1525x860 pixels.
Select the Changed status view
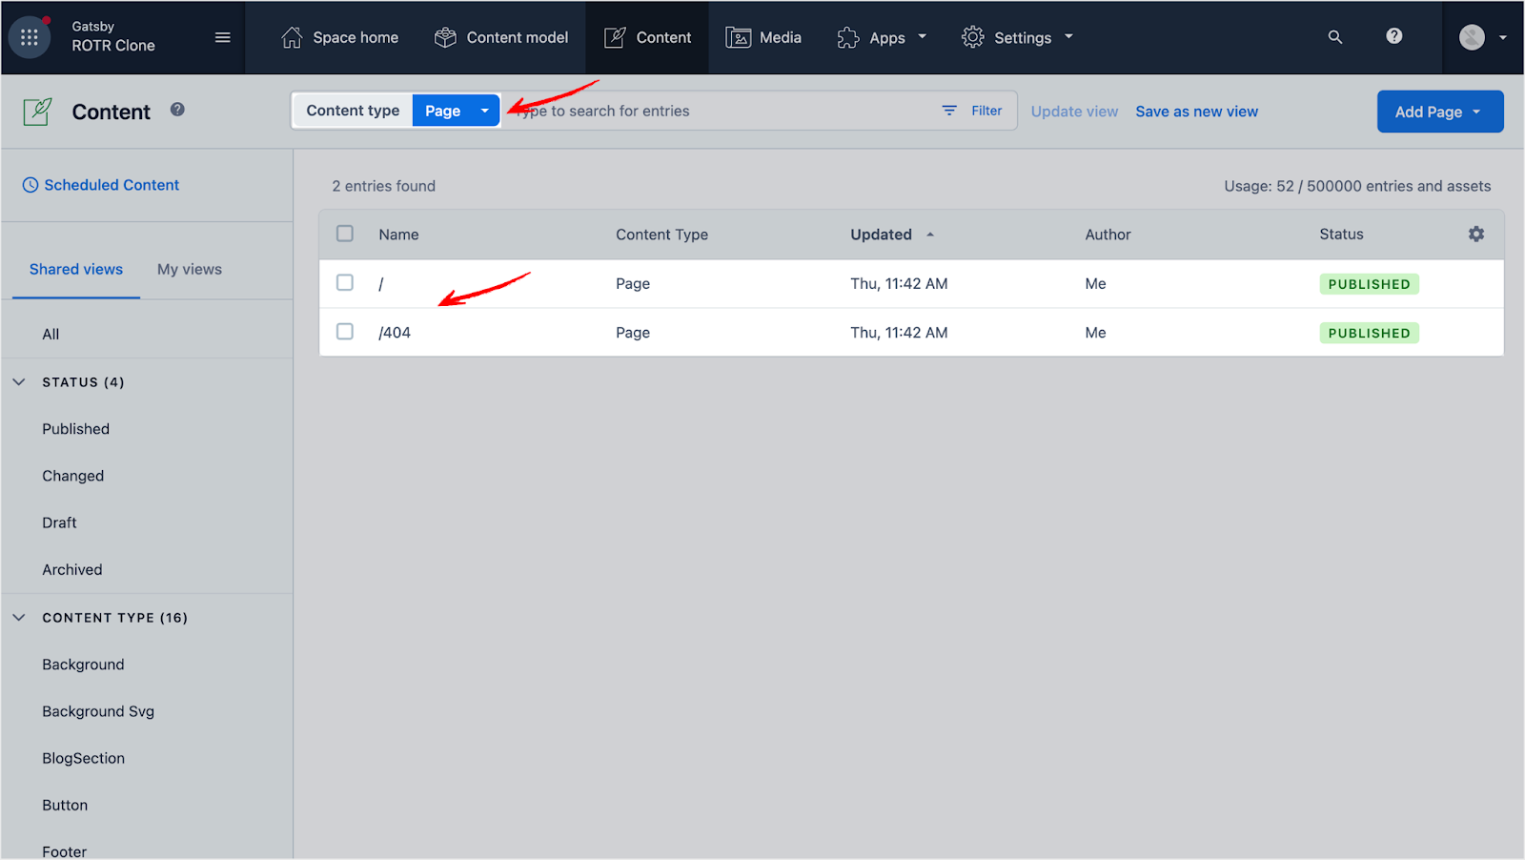click(73, 476)
